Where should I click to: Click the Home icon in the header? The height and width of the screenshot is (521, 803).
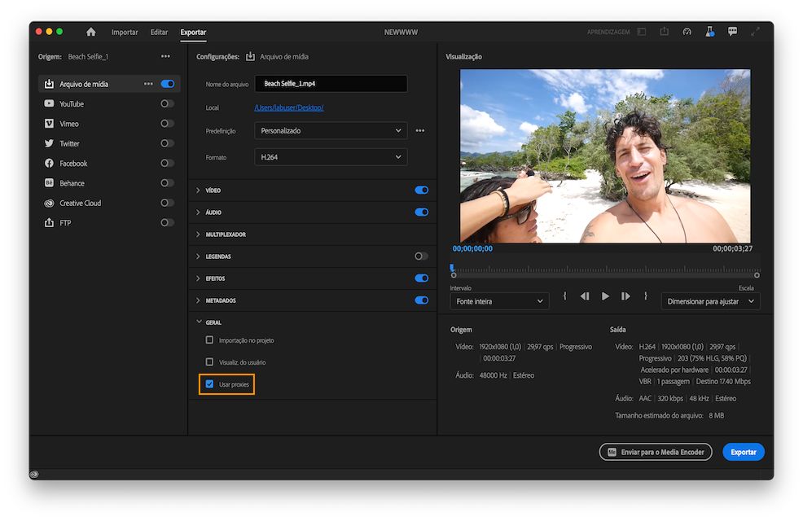(x=90, y=32)
